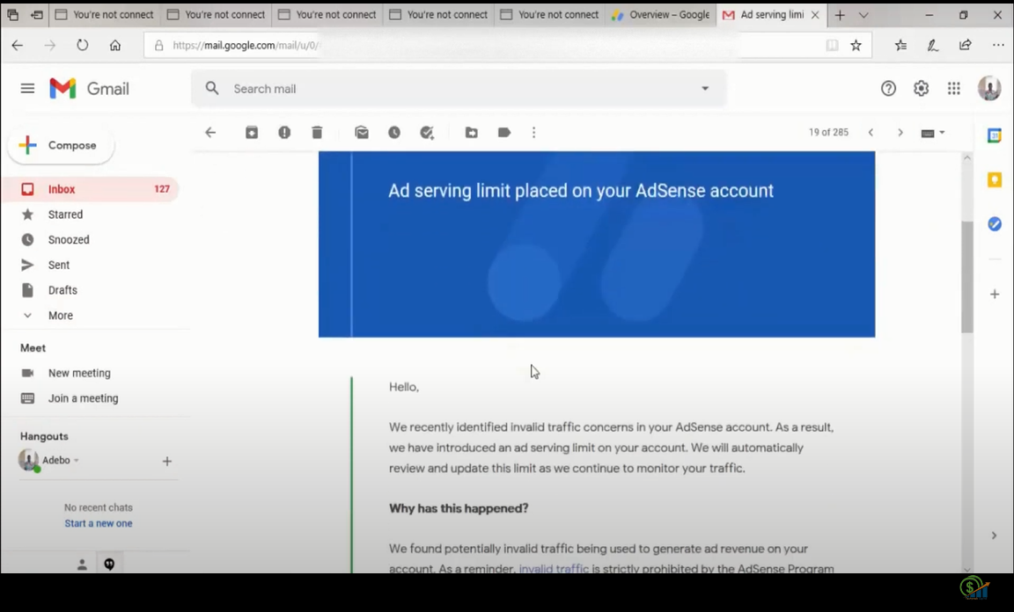Image resolution: width=1014 pixels, height=612 pixels.
Task: Go to the older email arrow
Action: click(x=900, y=133)
